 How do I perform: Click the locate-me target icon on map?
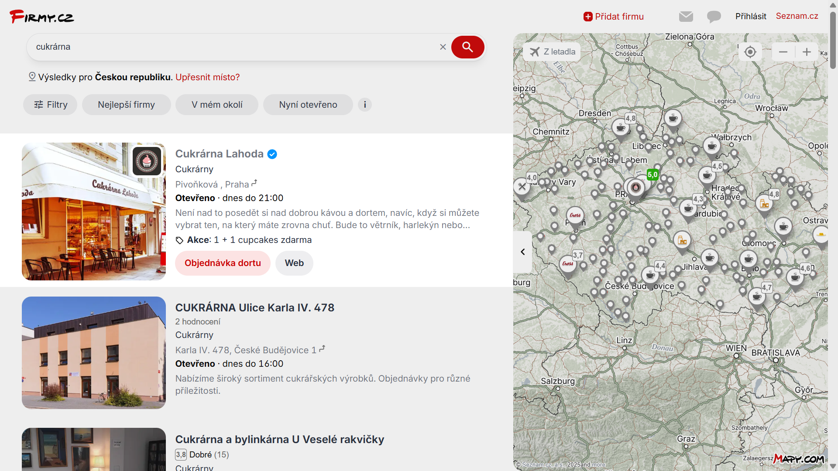750,52
